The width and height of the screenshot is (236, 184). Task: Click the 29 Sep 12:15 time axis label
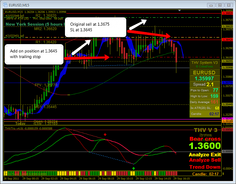(144, 179)
